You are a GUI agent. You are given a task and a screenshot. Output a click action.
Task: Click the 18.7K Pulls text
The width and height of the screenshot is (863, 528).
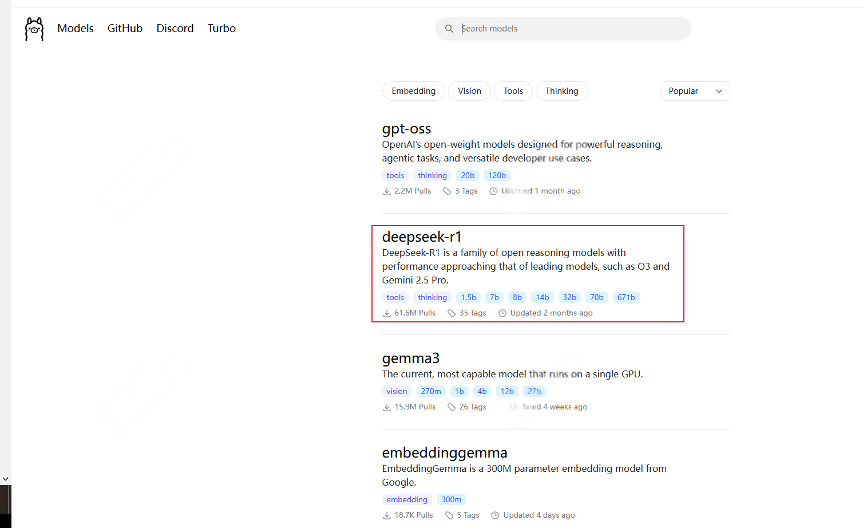pyautogui.click(x=414, y=515)
